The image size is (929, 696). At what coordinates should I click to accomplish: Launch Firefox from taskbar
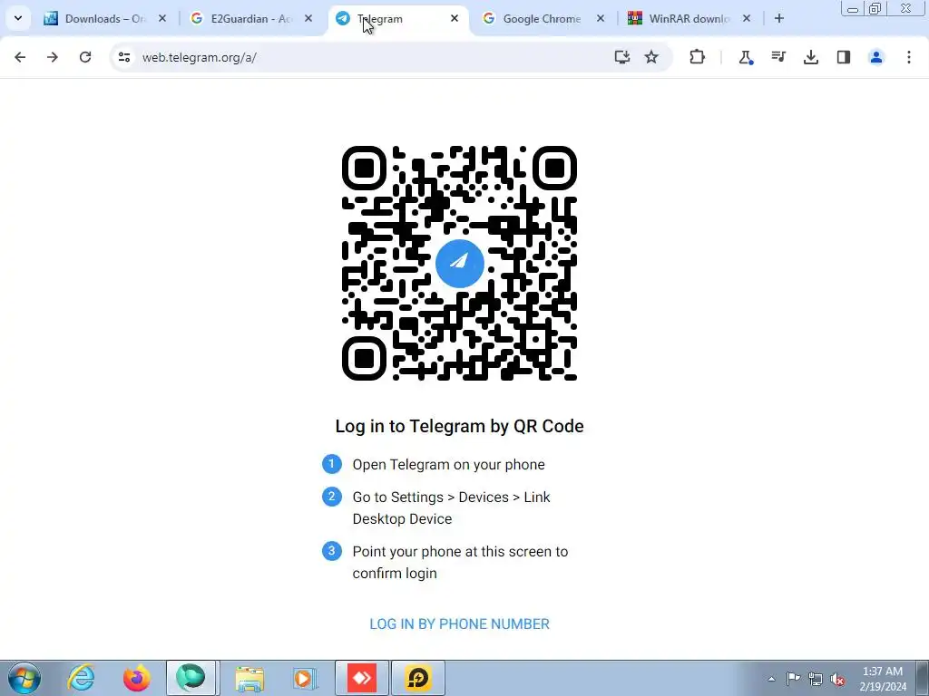pyautogui.click(x=137, y=678)
